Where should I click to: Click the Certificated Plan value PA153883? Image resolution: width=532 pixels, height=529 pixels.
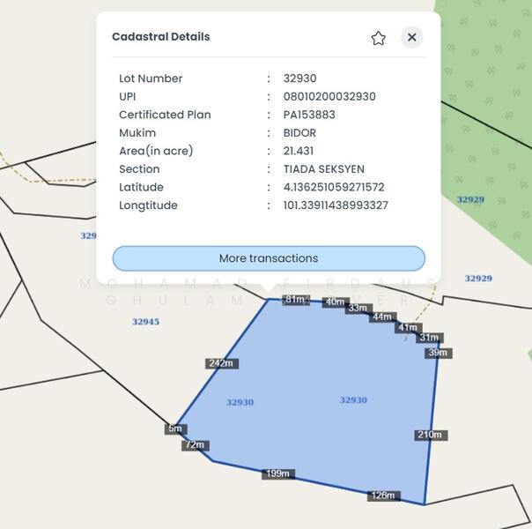click(309, 115)
